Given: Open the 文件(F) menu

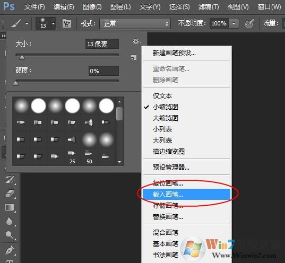Looking at the screenshot, I should click(34, 7).
